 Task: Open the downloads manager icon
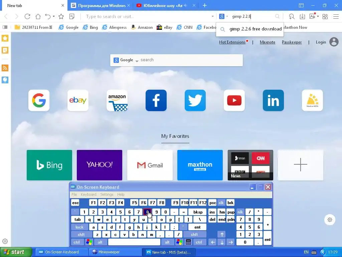click(x=302, y=16)
